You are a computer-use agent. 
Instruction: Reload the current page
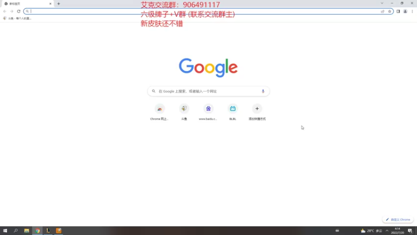click(19, 11)
